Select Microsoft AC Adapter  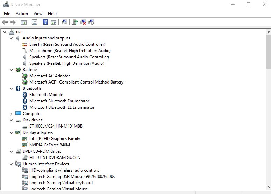(x=49, y=76)
